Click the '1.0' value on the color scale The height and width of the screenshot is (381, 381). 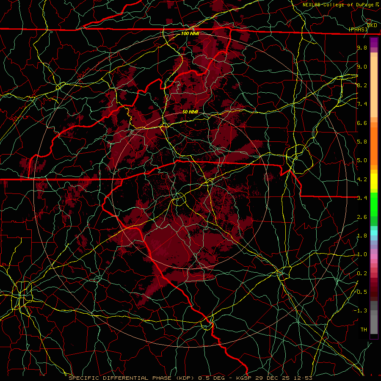[x=362, y=254]
